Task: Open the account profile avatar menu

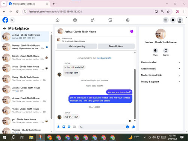Action: (180, 20)
